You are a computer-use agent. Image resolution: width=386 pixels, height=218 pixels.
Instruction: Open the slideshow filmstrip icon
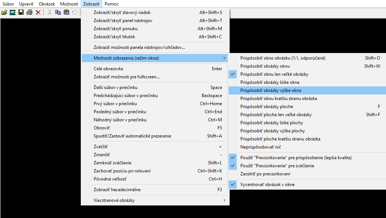coord(13,12)
